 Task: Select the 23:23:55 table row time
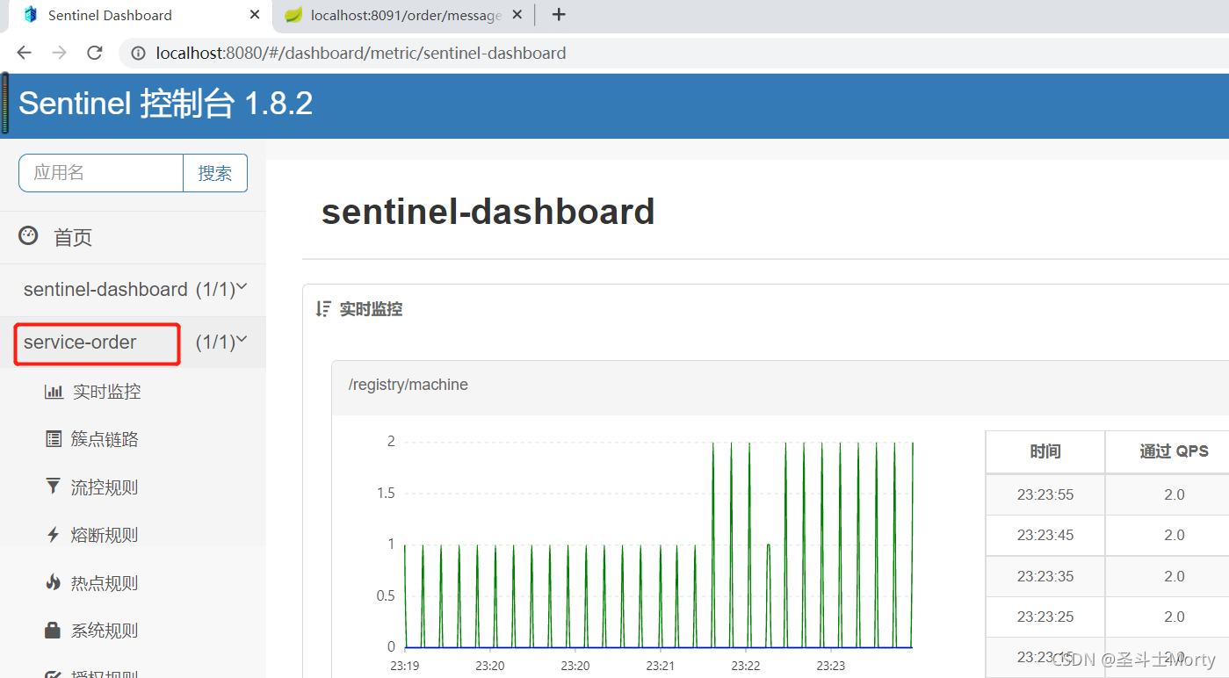pyautogui.click(x=1045, y=494)
